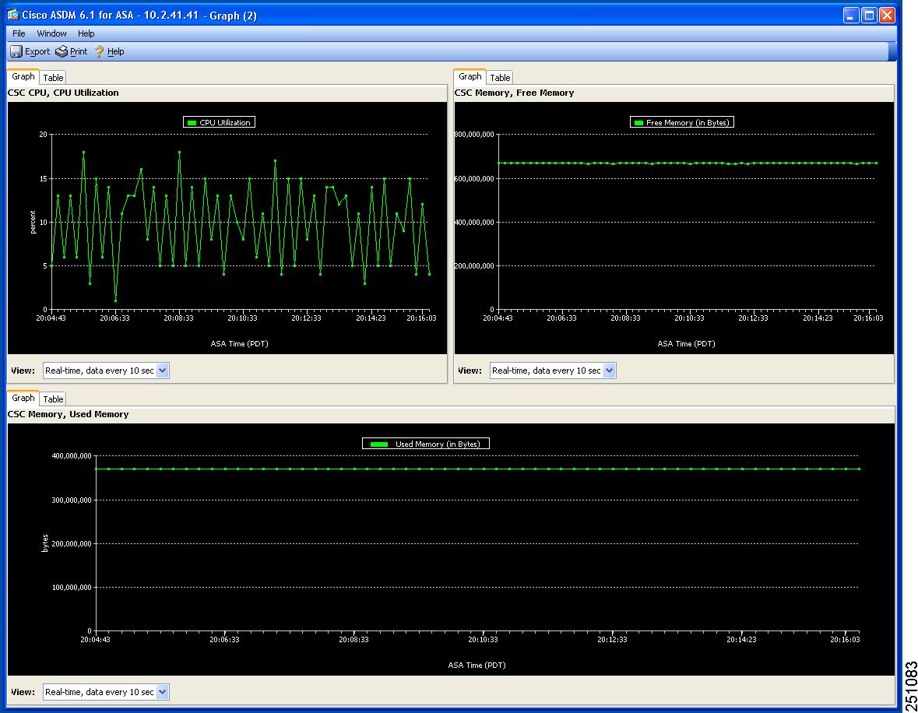Click 'CSC CPU, CPU Utilization' panel title
The width and height of the screenshot is (918, 713).
coord(63,93)
